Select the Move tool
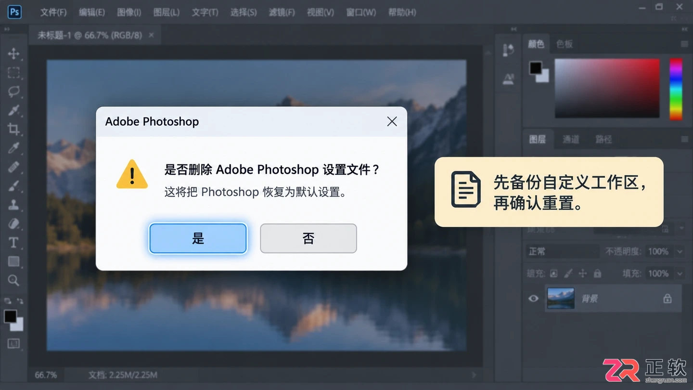This screenshot has height=390, width=693. pos(13,53)
